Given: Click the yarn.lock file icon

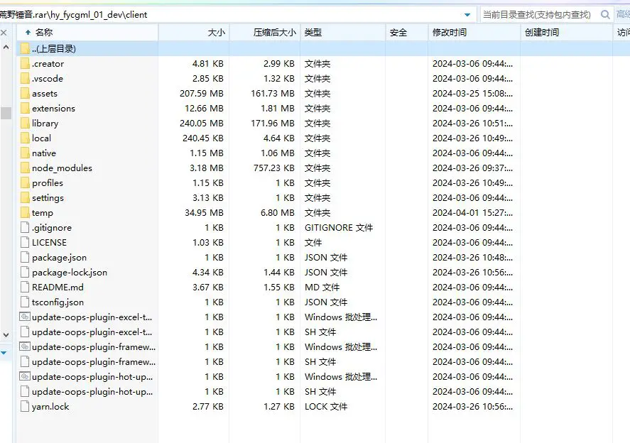Looking at the screenshot, I should click(x=25, y=406).
